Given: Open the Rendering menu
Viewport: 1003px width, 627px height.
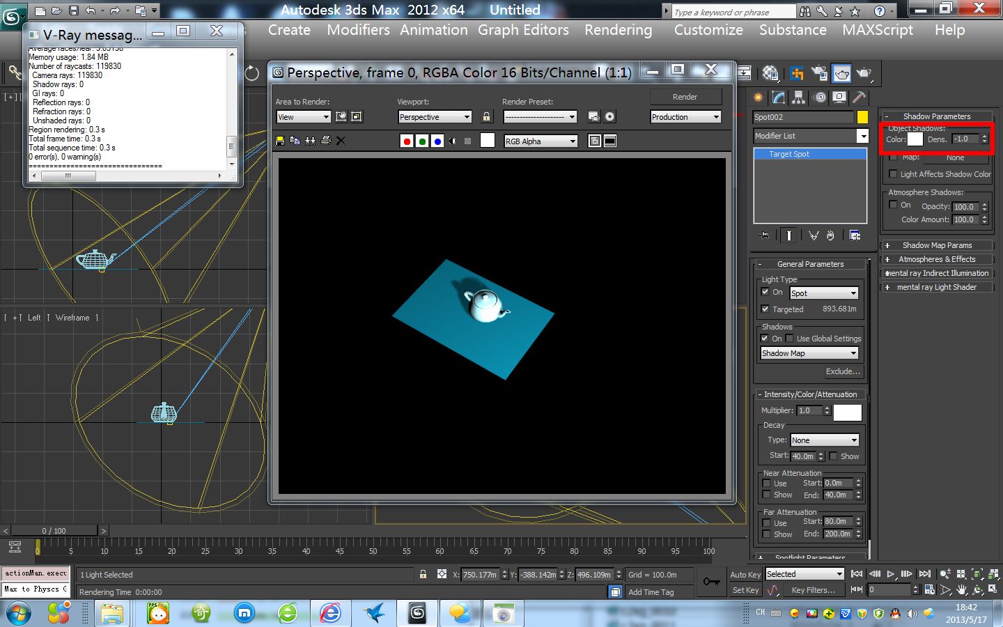Looking at the screenshot, I should [618, 30].
